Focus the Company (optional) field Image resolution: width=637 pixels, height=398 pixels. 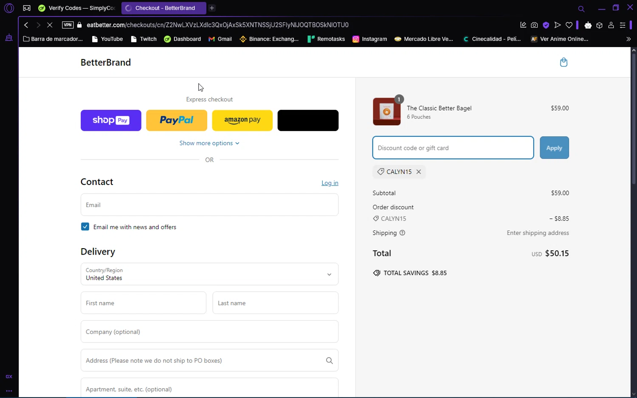click(x=209, y=332)
